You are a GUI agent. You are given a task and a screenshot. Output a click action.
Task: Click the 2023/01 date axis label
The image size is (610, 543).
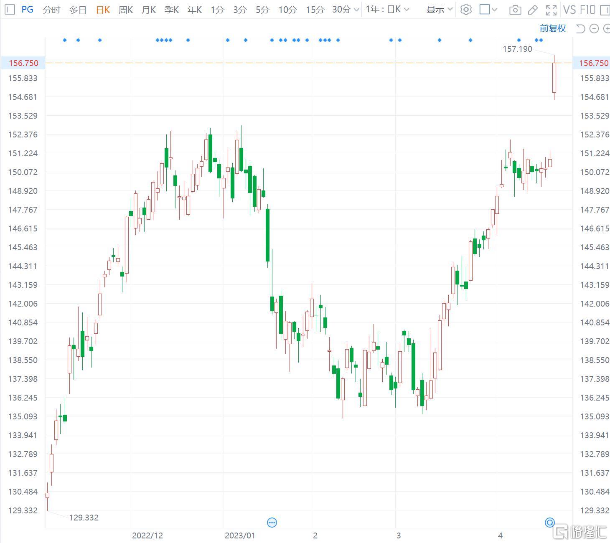(x=240, y=535)
